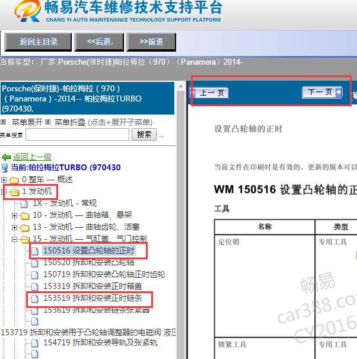
Task: Select 150516 设置凸轮轴的正时 entry
Action: 89,250
